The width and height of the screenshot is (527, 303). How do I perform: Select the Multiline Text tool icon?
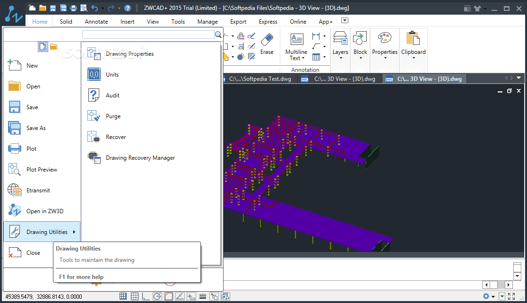(x=296, y=40)
